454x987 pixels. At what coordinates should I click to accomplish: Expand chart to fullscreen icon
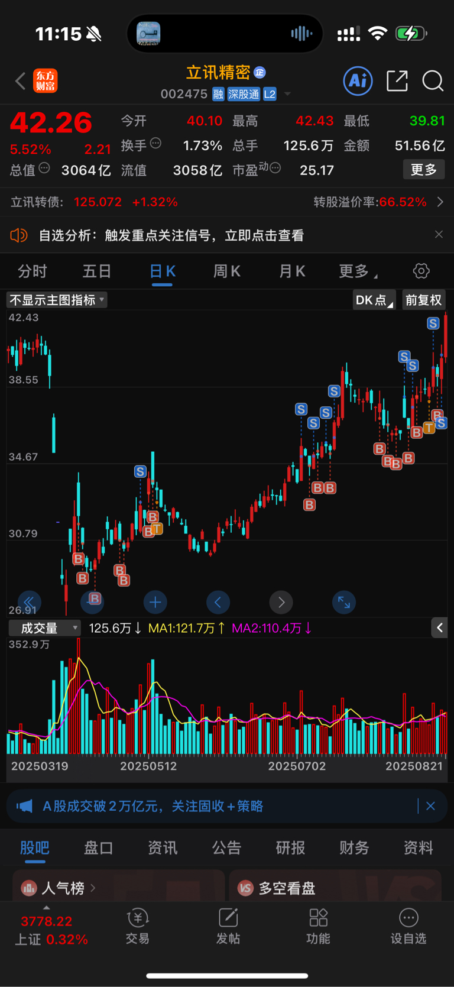(x=344, y=602)
